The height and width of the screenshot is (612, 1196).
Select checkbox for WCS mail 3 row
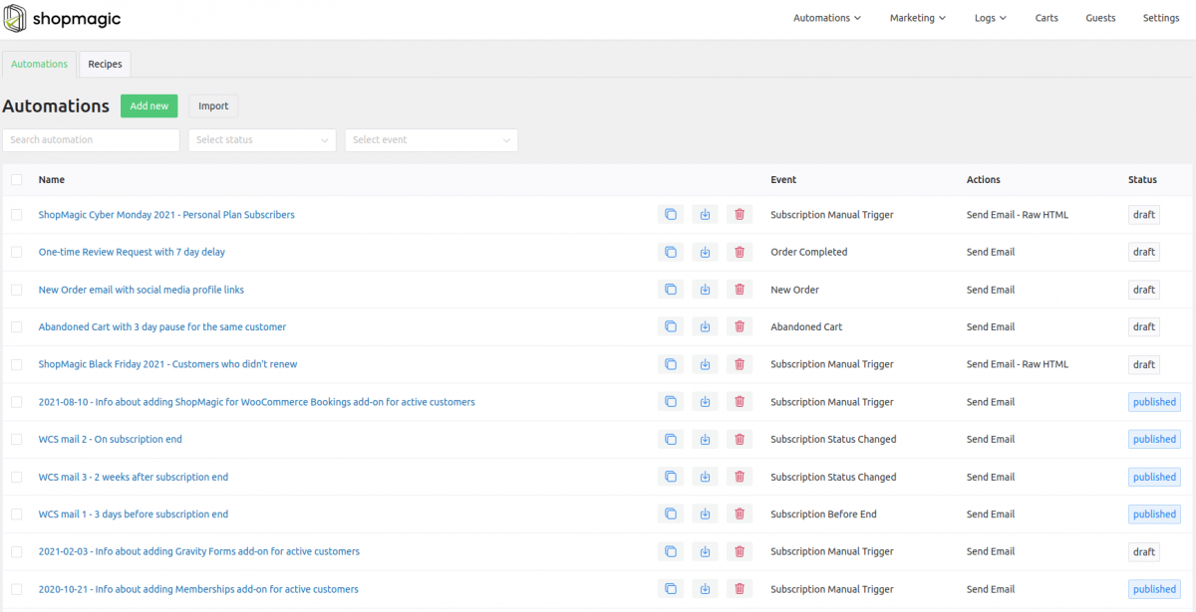[x=16, y=478]
